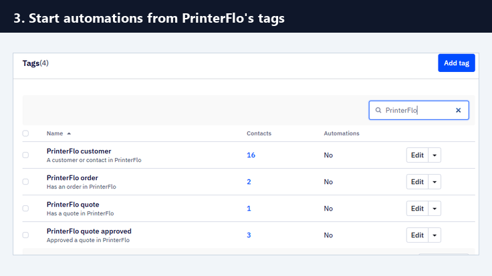Image resolution: width=492 pixels, height=276 pixels.
Task: Select the 'PrinterFlo customer' tag name
Action: [x=79, y=151]
